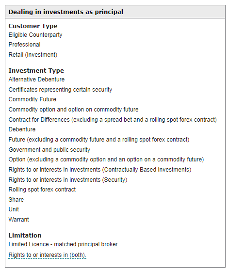Select Rights to or interests in investments (Security)

click(68, 180)
